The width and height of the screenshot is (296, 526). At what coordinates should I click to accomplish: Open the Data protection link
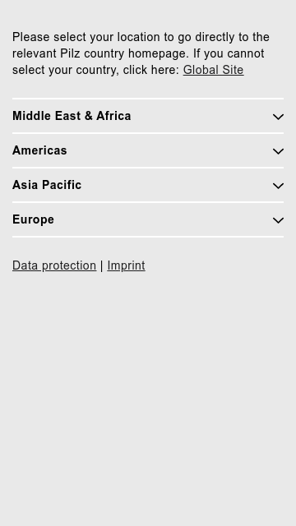pos(54,265)
